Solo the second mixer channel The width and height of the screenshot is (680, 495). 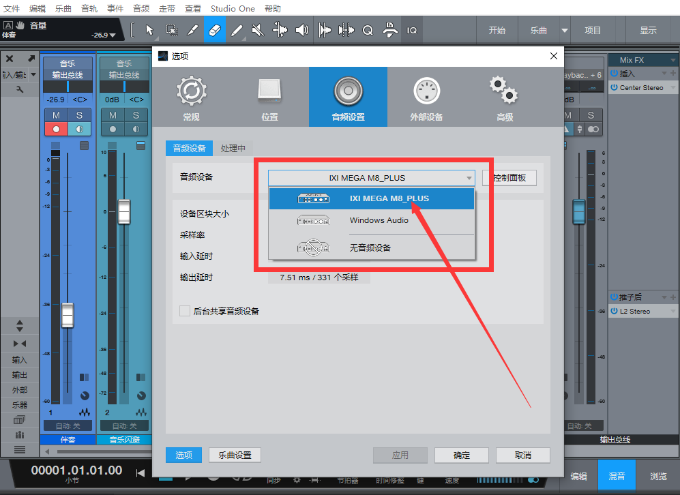[x=136, y=115]
